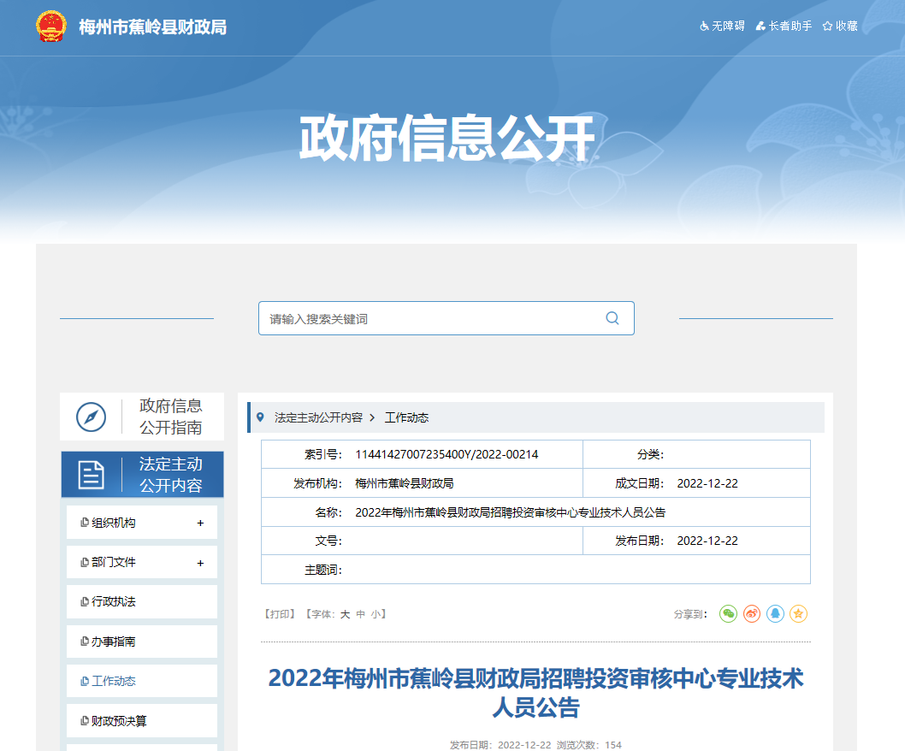Screen dimensions: 905x751
Task: Open 无障碍 accessibility mode link
Action: [x=723, y=27]
